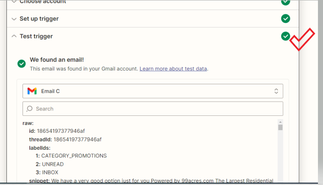Click the green check on Choose account row

tap(285, 2)
